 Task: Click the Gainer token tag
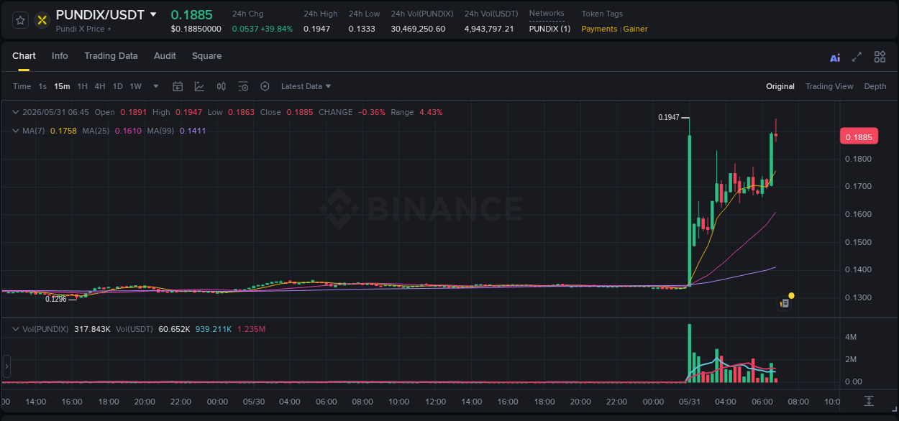click(x=635, y=29)
